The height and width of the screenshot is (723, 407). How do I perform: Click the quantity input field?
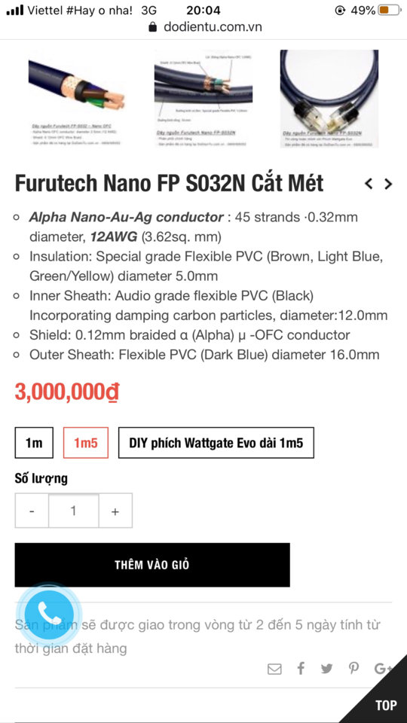click(x=73, y=511)
